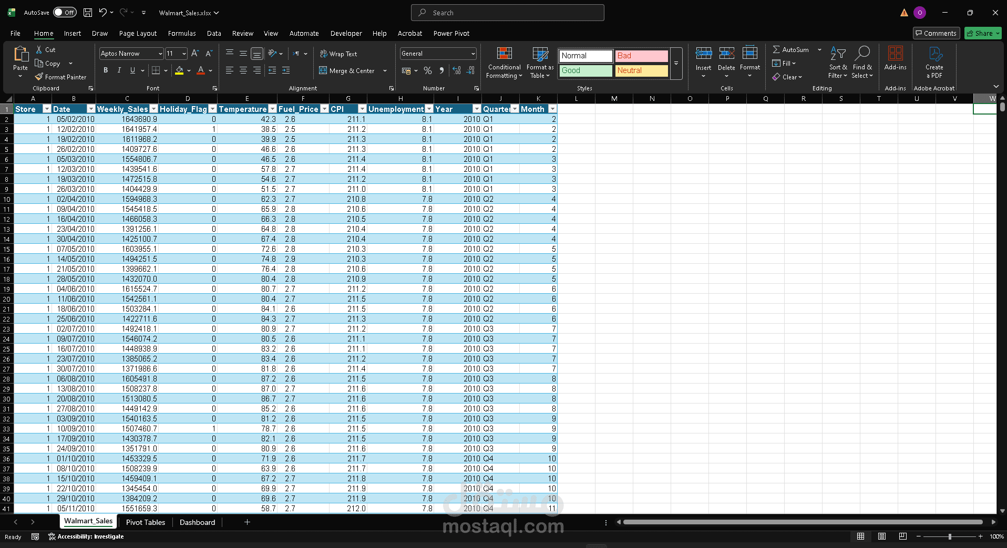1007x548 pixels.
Task: Toggle Wrap Text
Action: 338,54
